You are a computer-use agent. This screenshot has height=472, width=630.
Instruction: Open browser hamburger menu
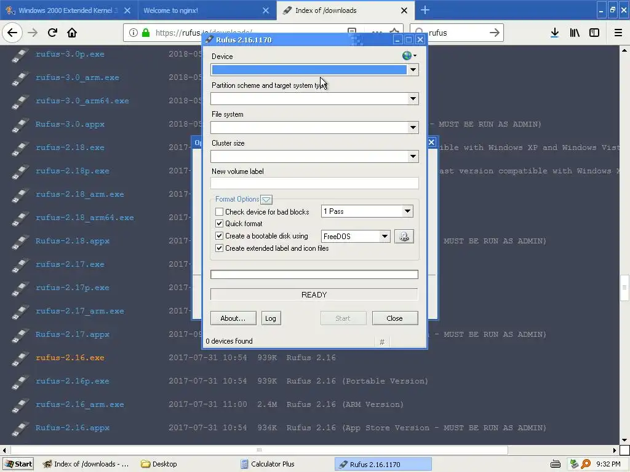click(618, 33)
